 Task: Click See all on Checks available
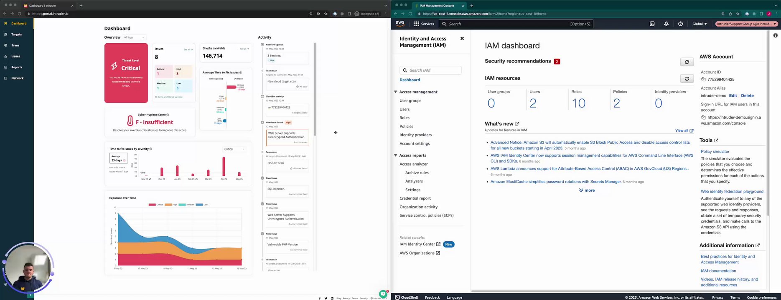point(244,49)
